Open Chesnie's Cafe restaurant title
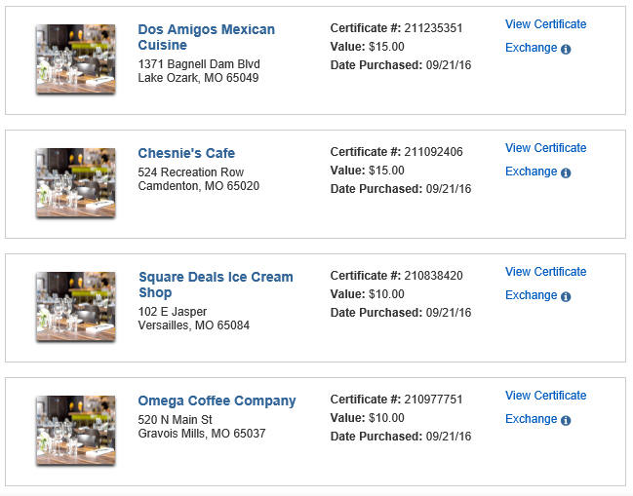The height and width of the screenshot is (496, 633). [x=186, y=153]
